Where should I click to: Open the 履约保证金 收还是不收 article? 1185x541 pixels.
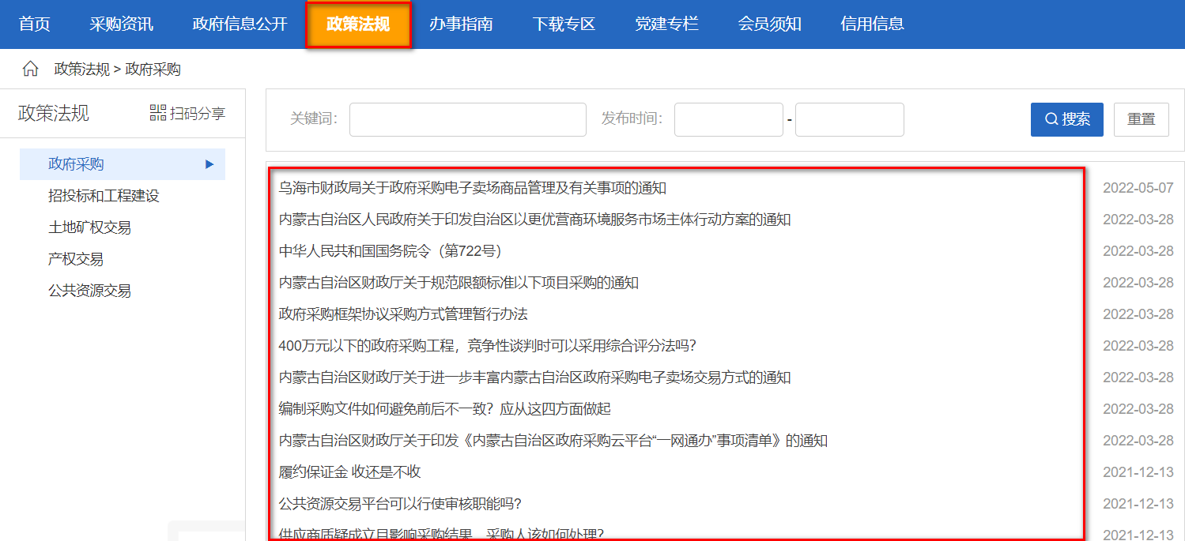tap(349, 472)
